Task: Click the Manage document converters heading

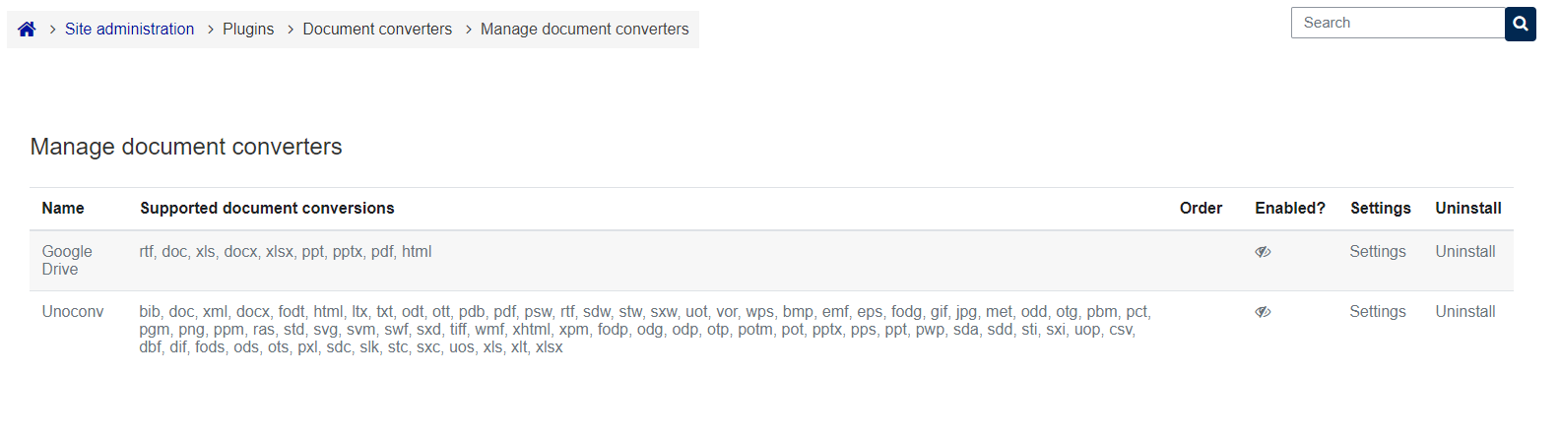Action: click(186, 147)
